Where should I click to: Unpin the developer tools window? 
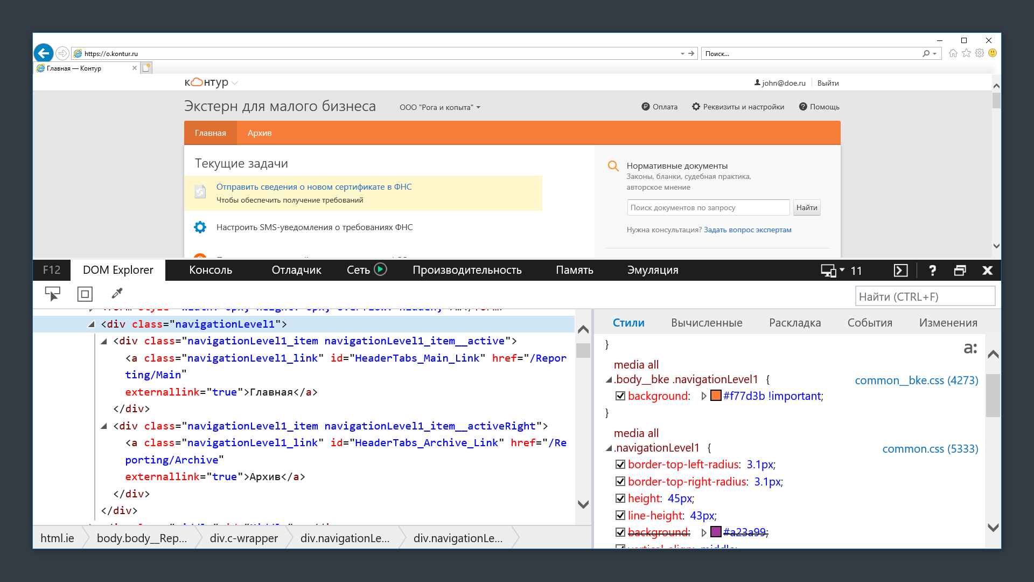[x=960, y=271]
